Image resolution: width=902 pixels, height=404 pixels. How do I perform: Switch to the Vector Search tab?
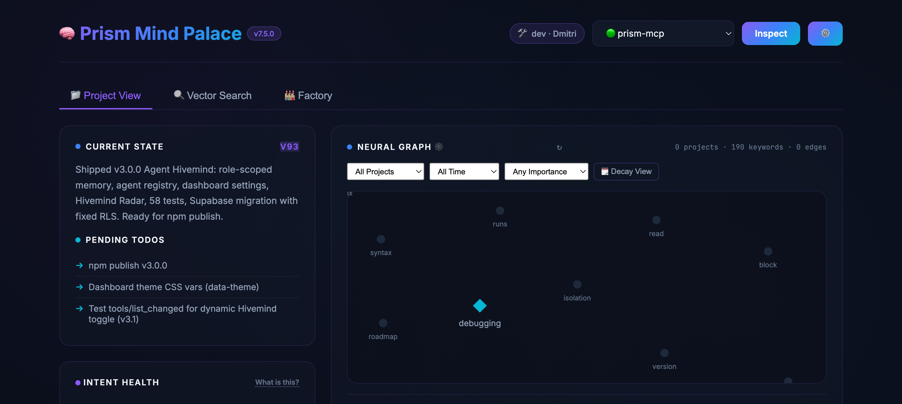coord(219,95)
